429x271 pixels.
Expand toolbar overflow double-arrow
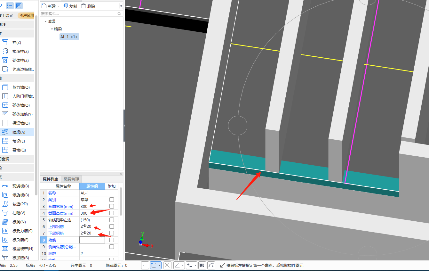[121, 6]
